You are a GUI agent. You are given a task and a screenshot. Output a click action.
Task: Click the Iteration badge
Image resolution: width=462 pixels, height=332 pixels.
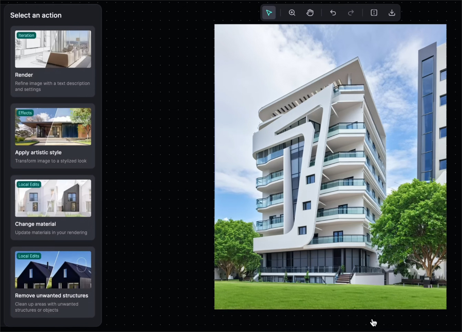point(26,35)
